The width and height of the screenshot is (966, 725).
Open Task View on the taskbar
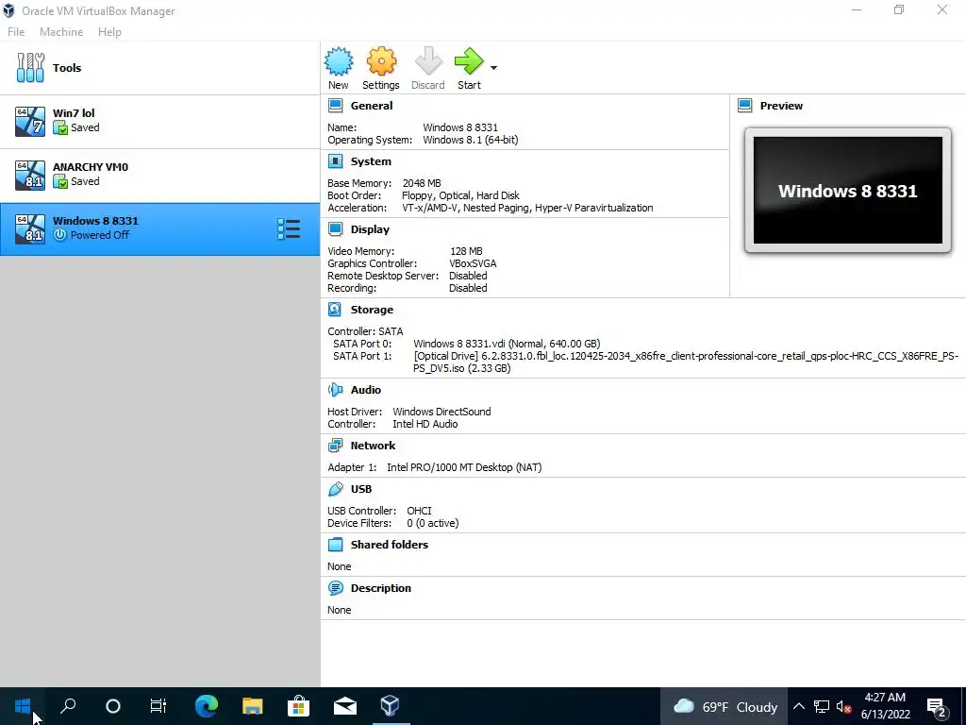coord(158,706)
